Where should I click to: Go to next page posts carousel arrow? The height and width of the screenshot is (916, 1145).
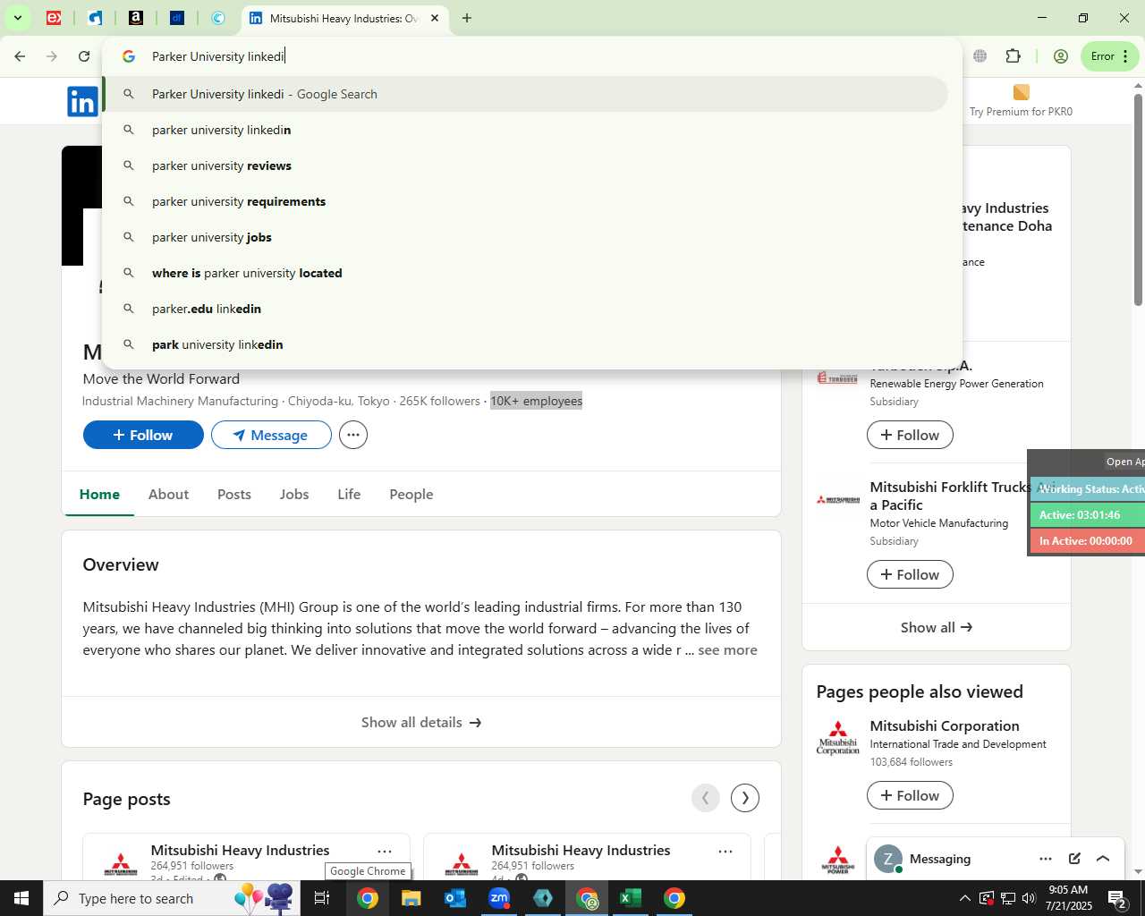(x=745, y=798)
